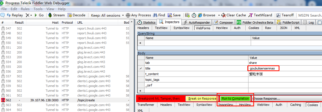Select session 562 /topic/create row
Viewport: 322px width, 112px height.
(x=65, y=100)
